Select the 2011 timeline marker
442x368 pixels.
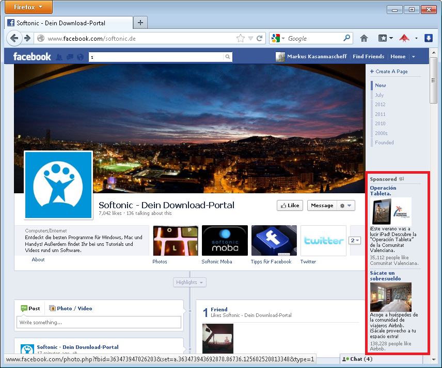(x=380, y=114)
